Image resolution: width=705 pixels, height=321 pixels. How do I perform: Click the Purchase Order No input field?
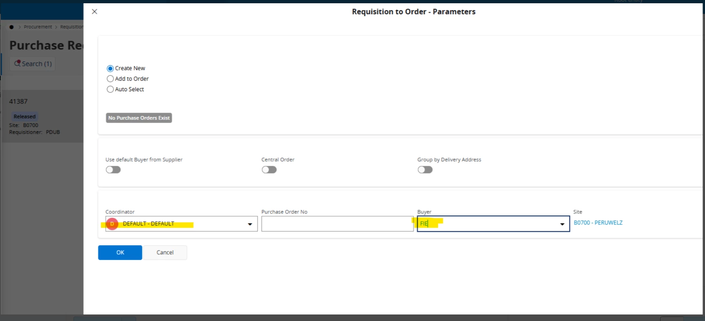click(x=337, y=224)
